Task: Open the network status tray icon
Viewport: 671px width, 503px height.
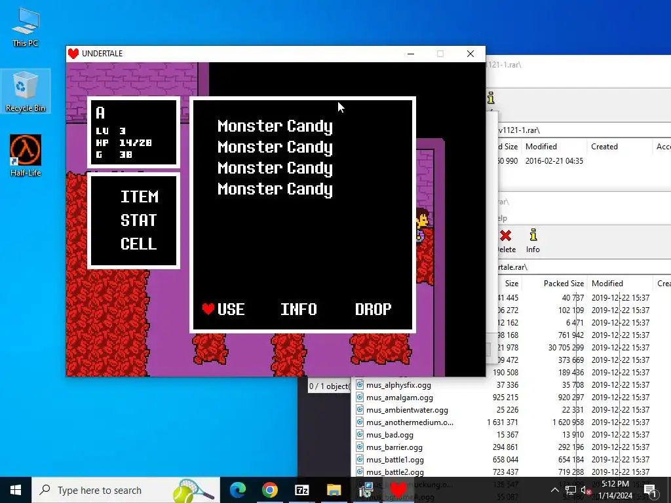Action: [x=571, y=490]
